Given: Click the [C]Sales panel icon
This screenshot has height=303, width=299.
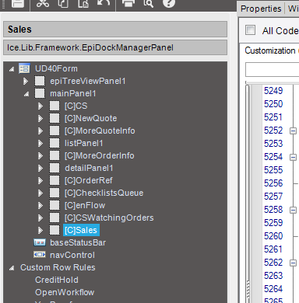Looking at the screenshot, I should [x=55, y=230].
